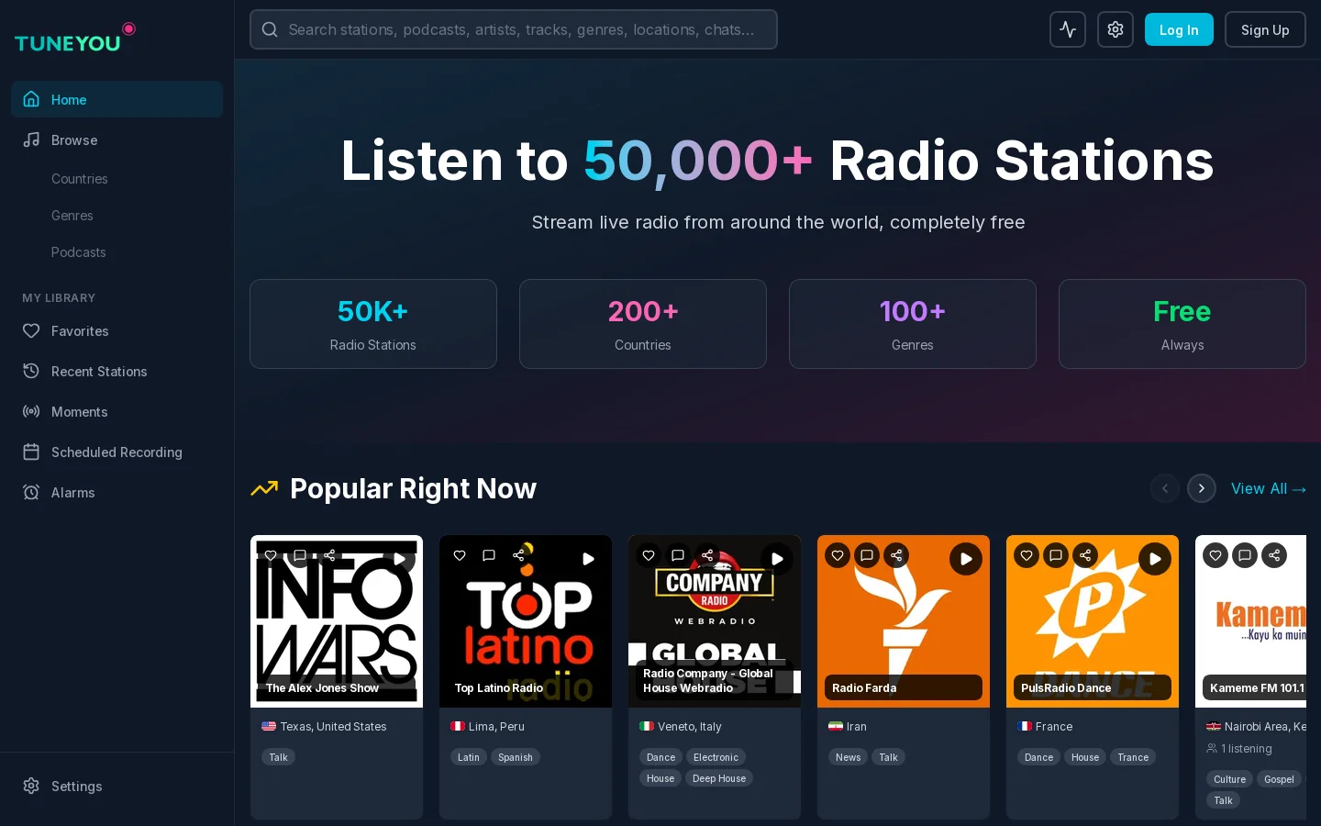Share the PulsRadio Dance station
1321x826 pixels.
(1085, 555)
